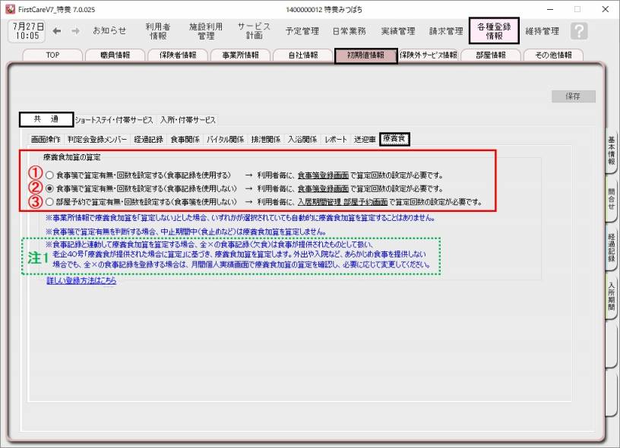Screen dimensions: 620x448
Task: Click the back arrow navigation icon
Action: (x=60, y=30)
